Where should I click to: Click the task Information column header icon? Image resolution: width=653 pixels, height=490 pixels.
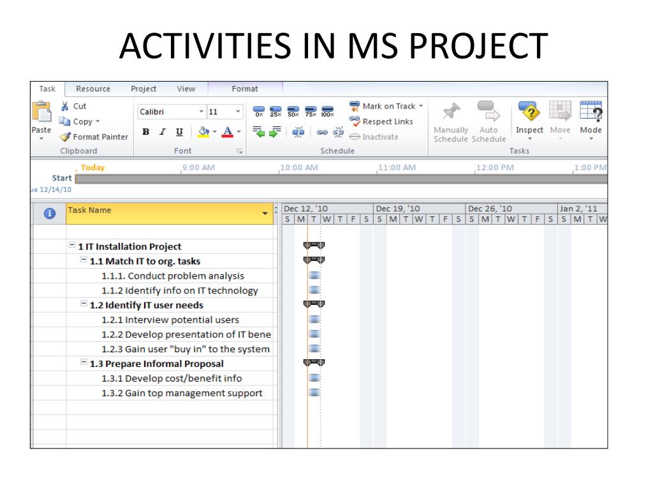click(50, 214)
